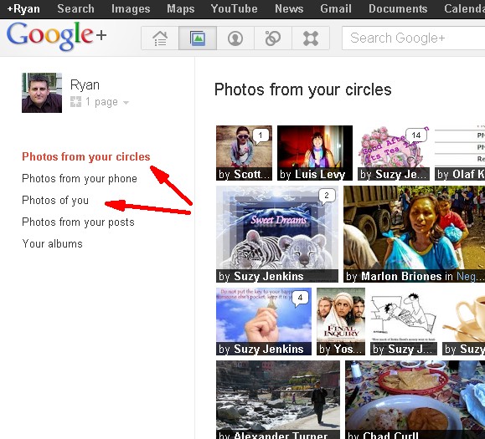Click the Neg... album link
The height and width of the screenshot is (439, 485).
coord(471,276)
